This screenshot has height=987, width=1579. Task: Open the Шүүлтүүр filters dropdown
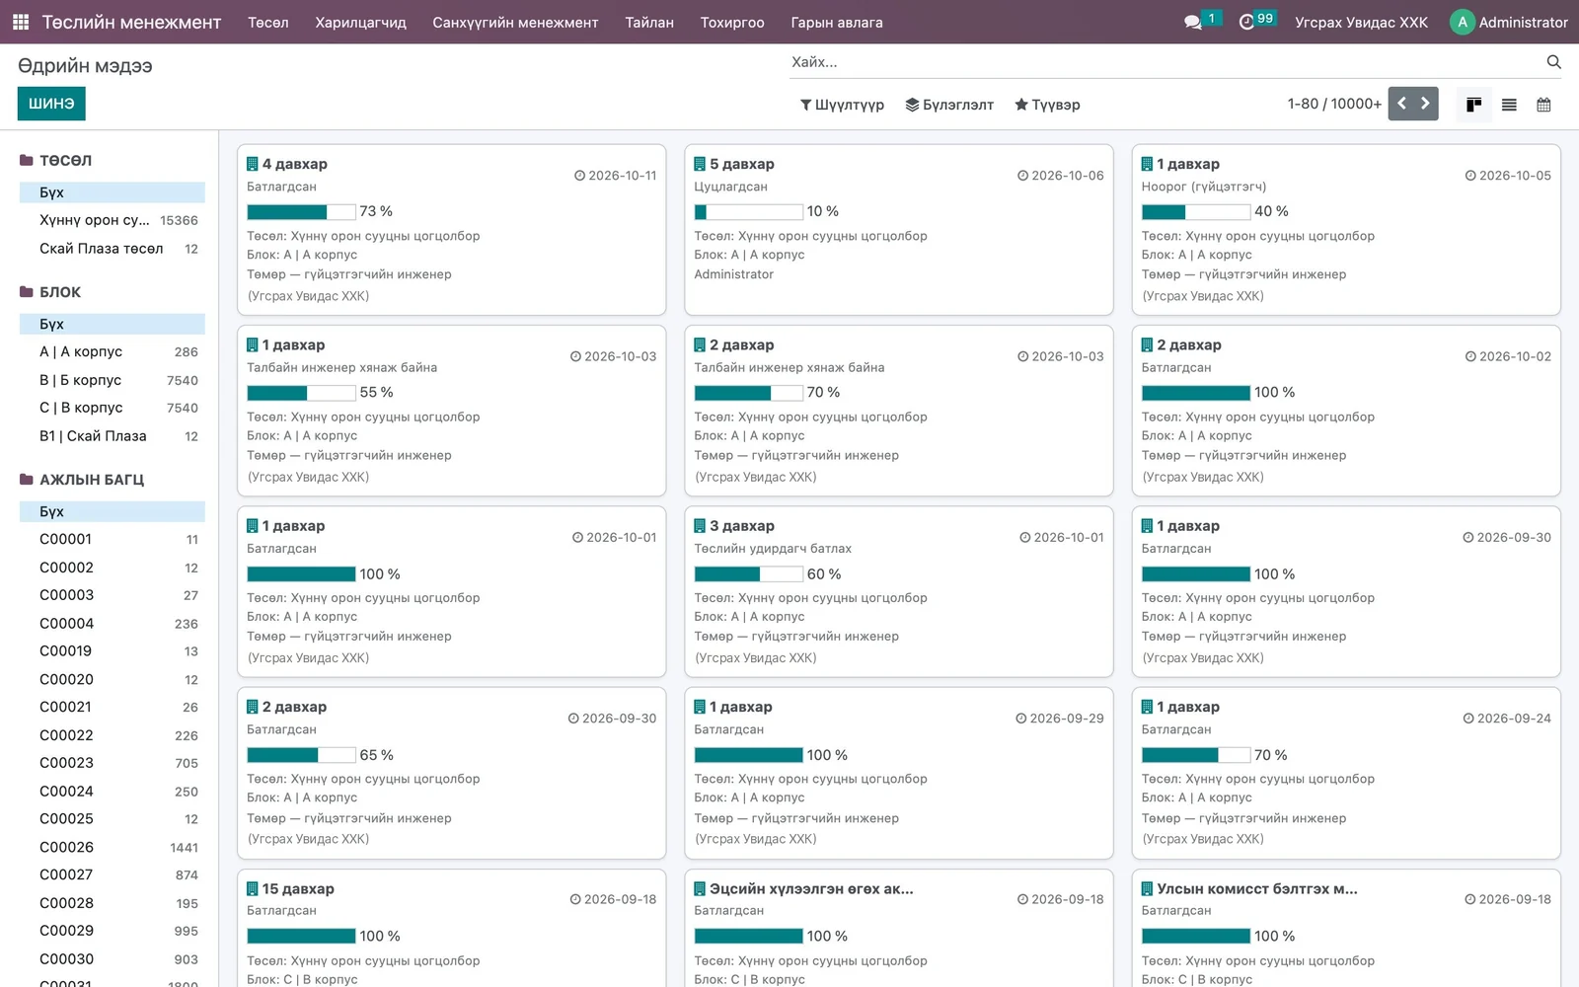[842, 105]
